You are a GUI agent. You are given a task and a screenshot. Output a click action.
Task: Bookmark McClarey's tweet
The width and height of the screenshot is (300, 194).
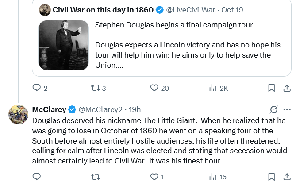[272, 177]
